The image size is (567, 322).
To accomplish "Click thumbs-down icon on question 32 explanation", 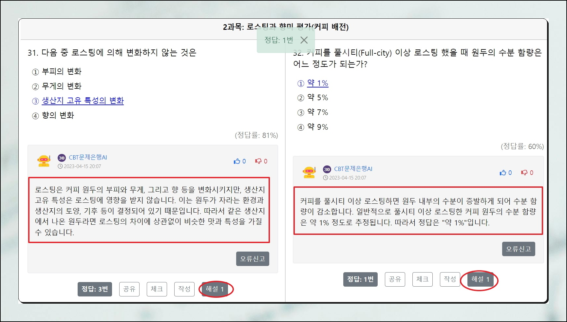I will click(524, 173).
